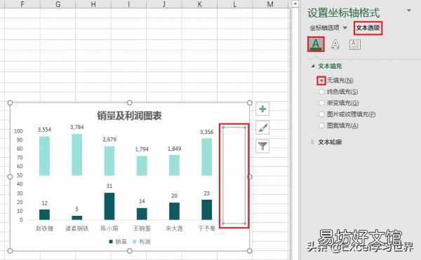
Task: Click the data label 1,849
Action: pos(174,149)
